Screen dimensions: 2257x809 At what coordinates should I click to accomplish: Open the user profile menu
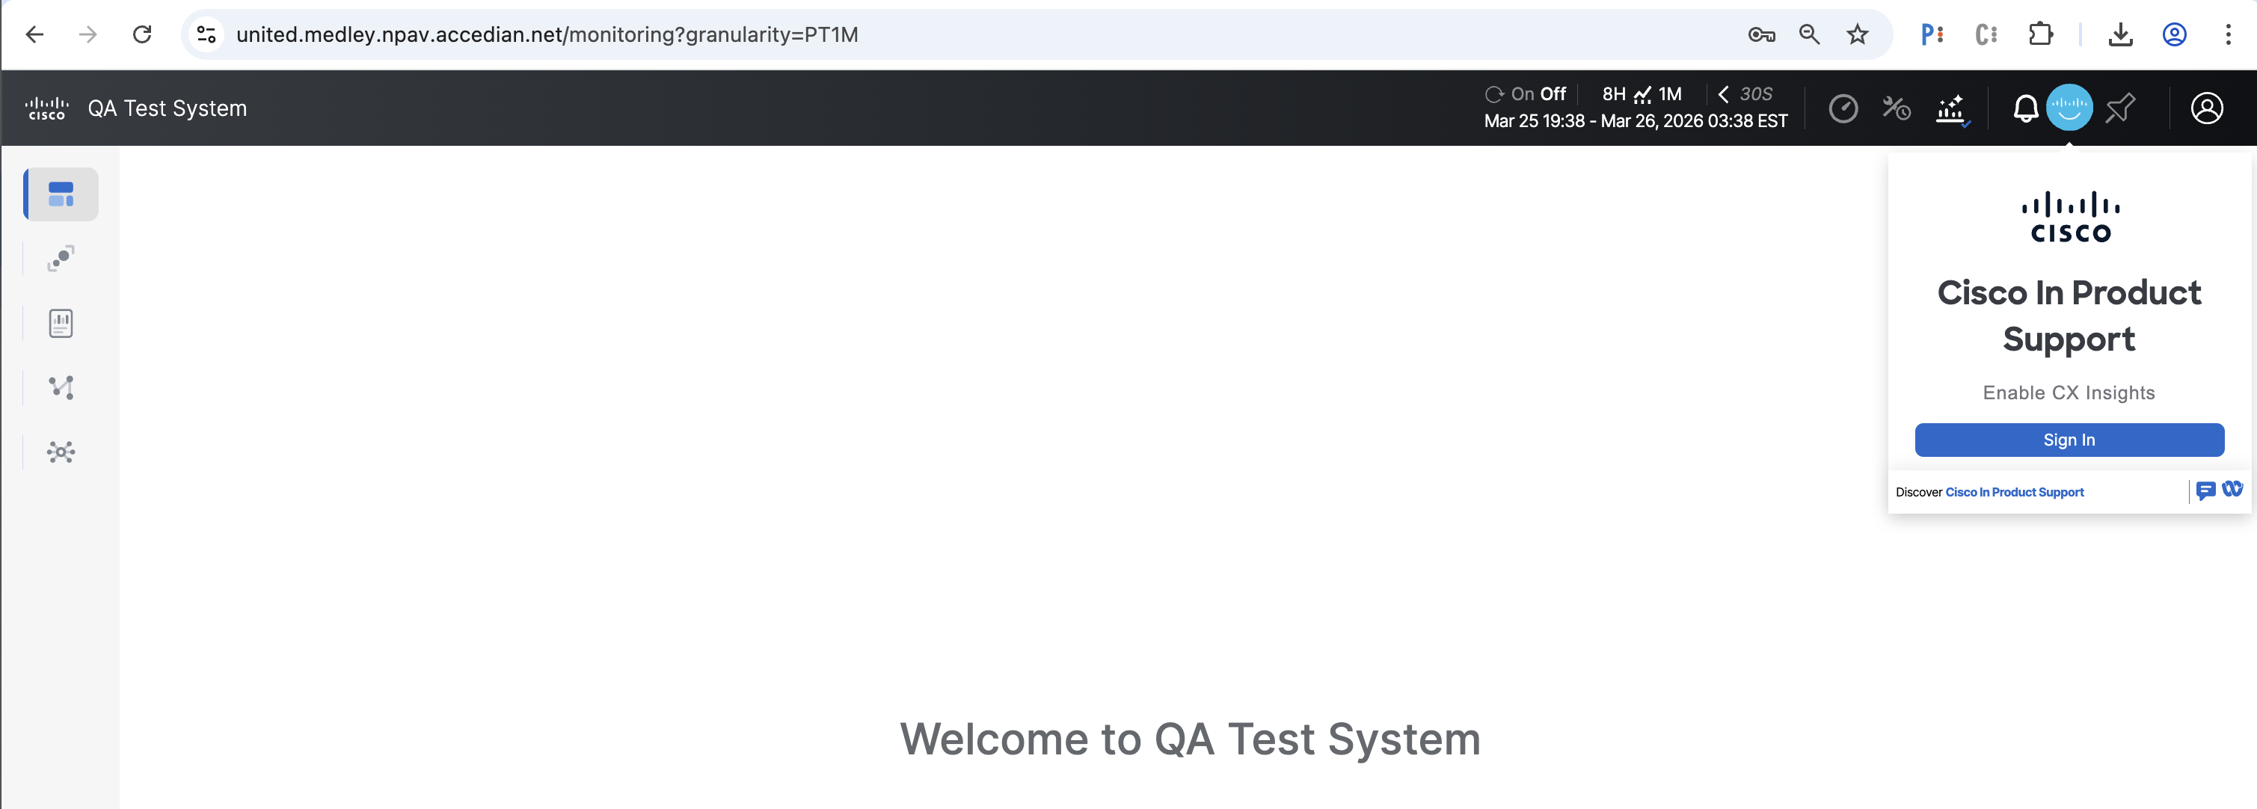point(2206,108)
